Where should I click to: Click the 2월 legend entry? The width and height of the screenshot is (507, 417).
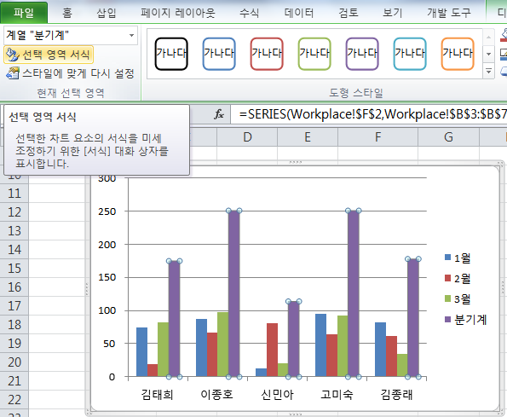(458, 278)
